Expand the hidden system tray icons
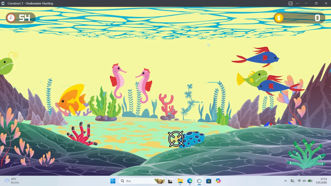 [285, 181]
